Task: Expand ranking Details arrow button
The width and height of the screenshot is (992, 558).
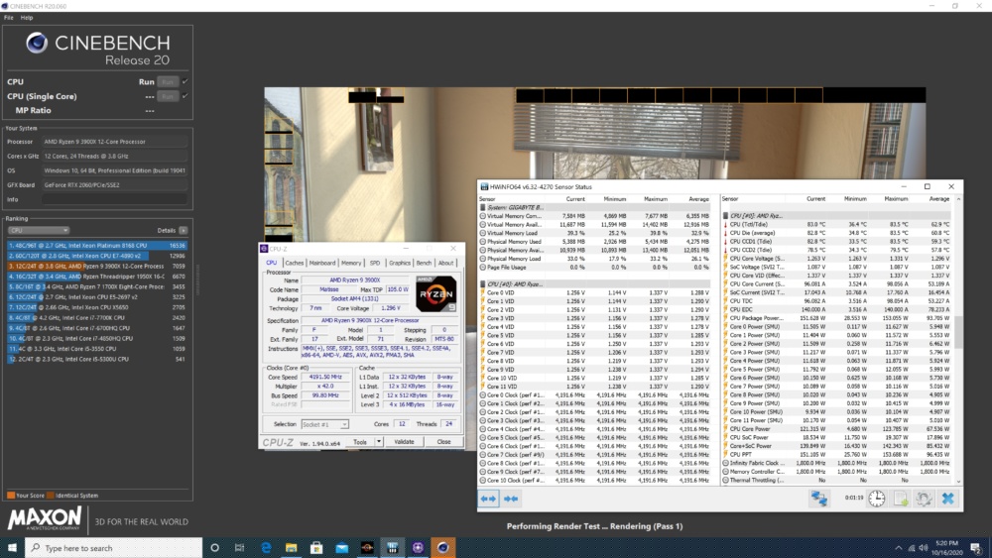Action: [x=183, y=230]
